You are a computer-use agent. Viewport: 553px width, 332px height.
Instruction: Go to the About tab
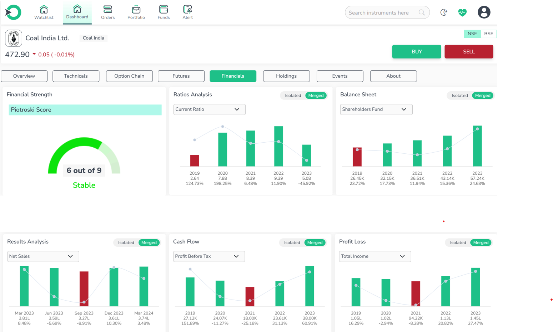(x=393, y=76)
